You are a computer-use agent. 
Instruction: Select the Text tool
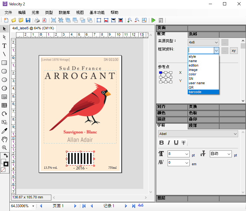4,46
